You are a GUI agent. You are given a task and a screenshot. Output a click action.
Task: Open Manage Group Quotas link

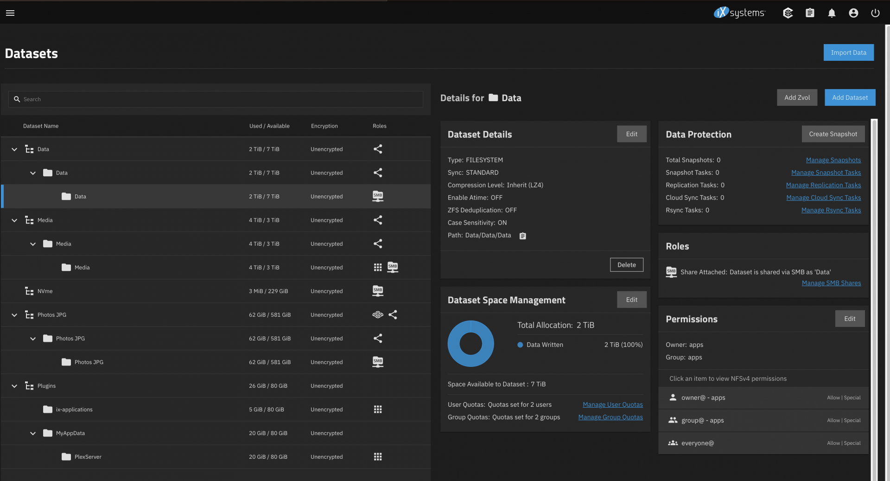coord(610,417)
